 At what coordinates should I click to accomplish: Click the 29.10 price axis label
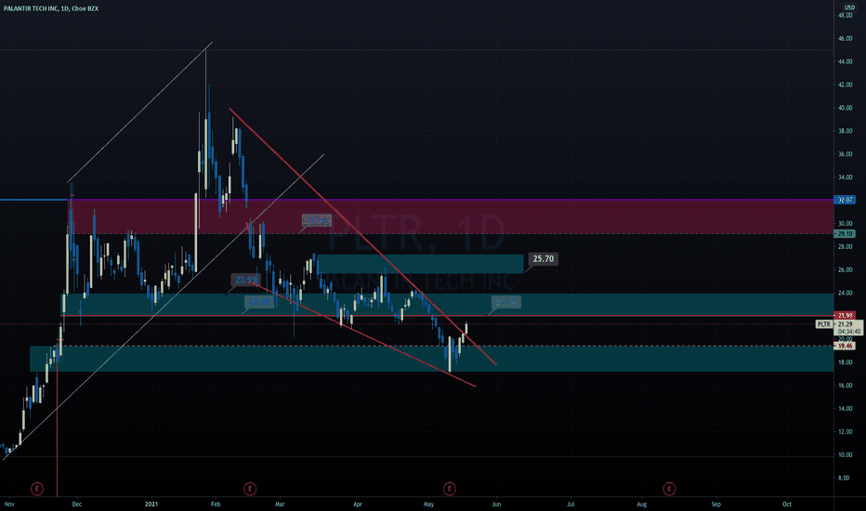tap(845, 234)
